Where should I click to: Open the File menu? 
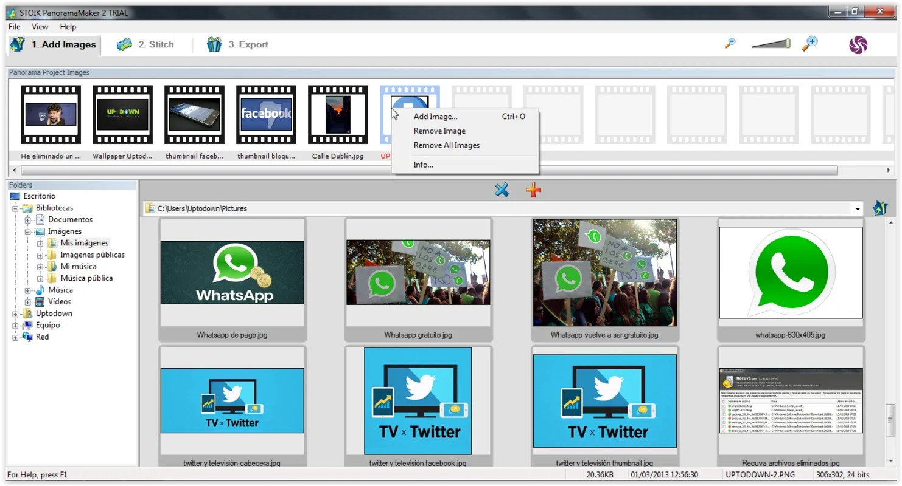[x=15, y=27]
